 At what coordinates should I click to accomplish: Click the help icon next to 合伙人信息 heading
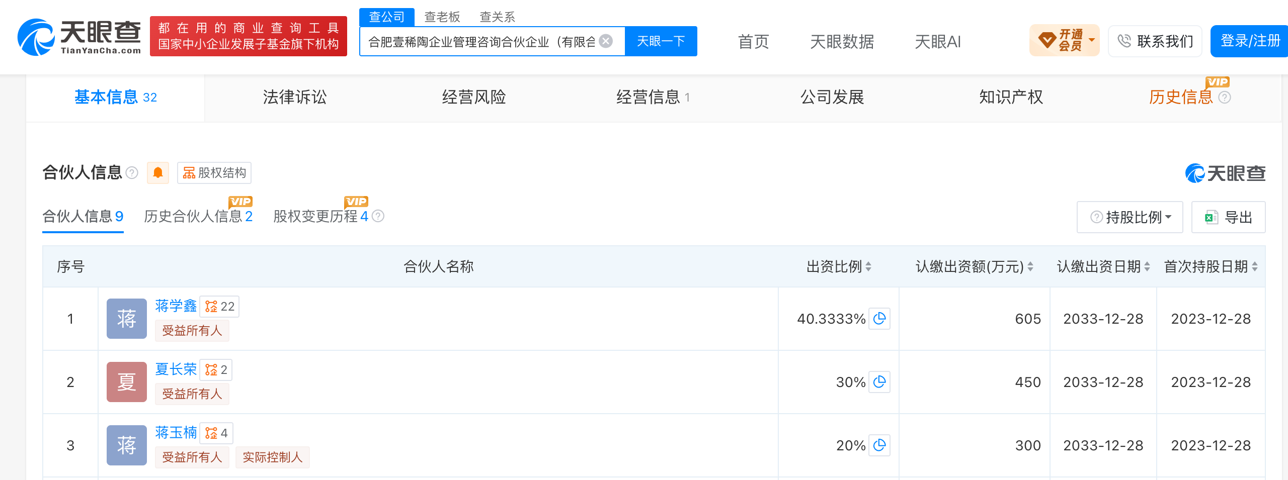coord(132,173)
